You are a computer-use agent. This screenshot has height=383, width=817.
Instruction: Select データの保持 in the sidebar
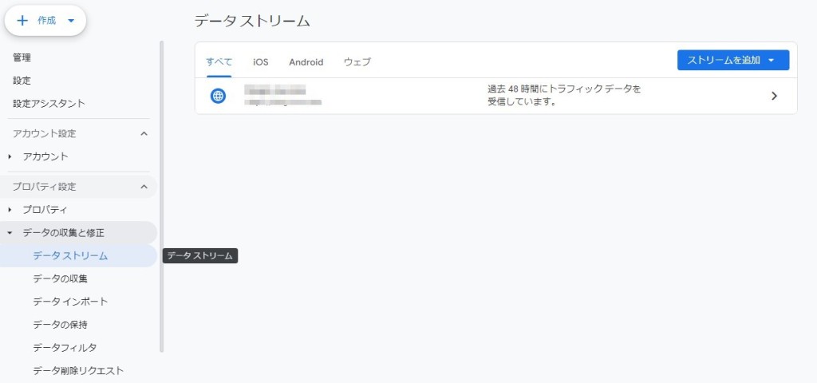point(60,325)
